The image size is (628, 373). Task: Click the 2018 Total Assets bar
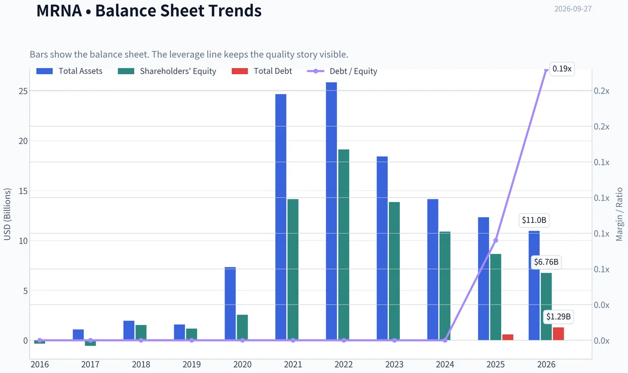pos(129,331)
